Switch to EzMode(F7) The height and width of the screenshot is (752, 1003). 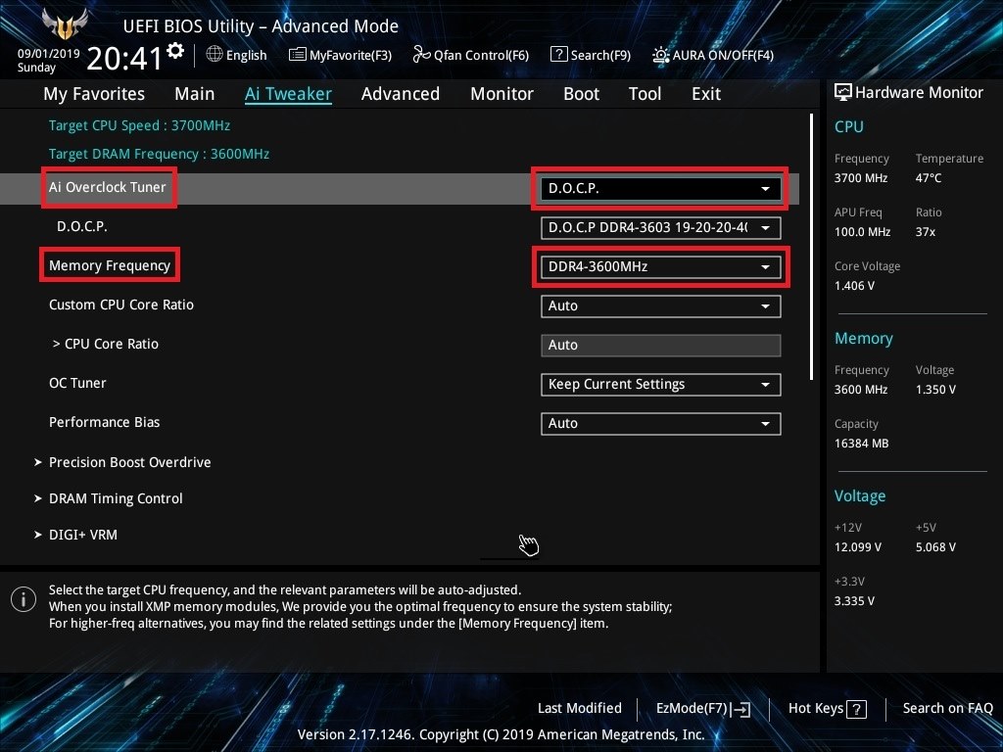coord(703,709)
